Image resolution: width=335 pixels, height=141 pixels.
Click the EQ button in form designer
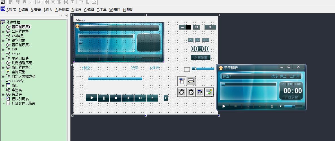(x=197, y=40)
